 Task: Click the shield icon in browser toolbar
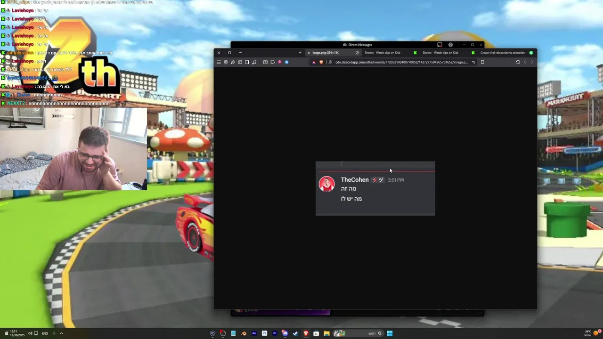pyautogui.click(x=226, y=62)
